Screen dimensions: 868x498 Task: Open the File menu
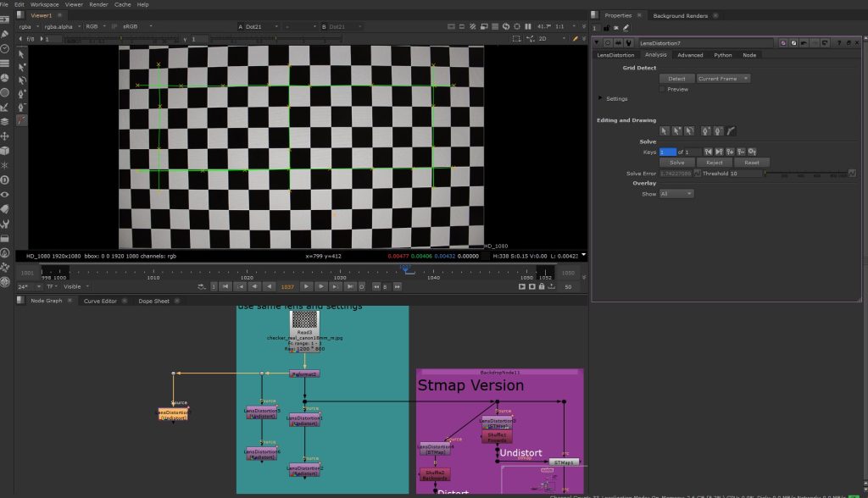coord(4,4)
